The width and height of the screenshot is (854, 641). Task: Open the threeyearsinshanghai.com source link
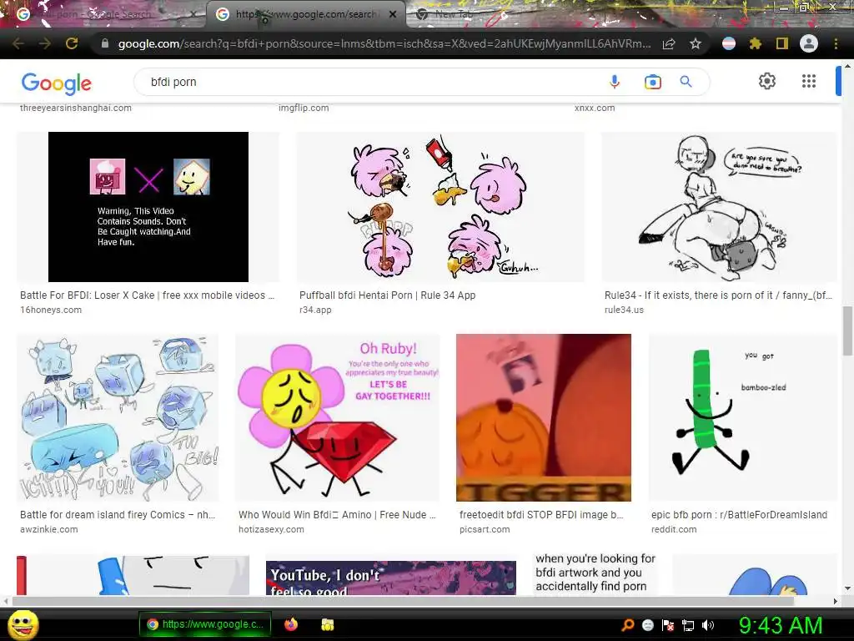tap(76, 108)
